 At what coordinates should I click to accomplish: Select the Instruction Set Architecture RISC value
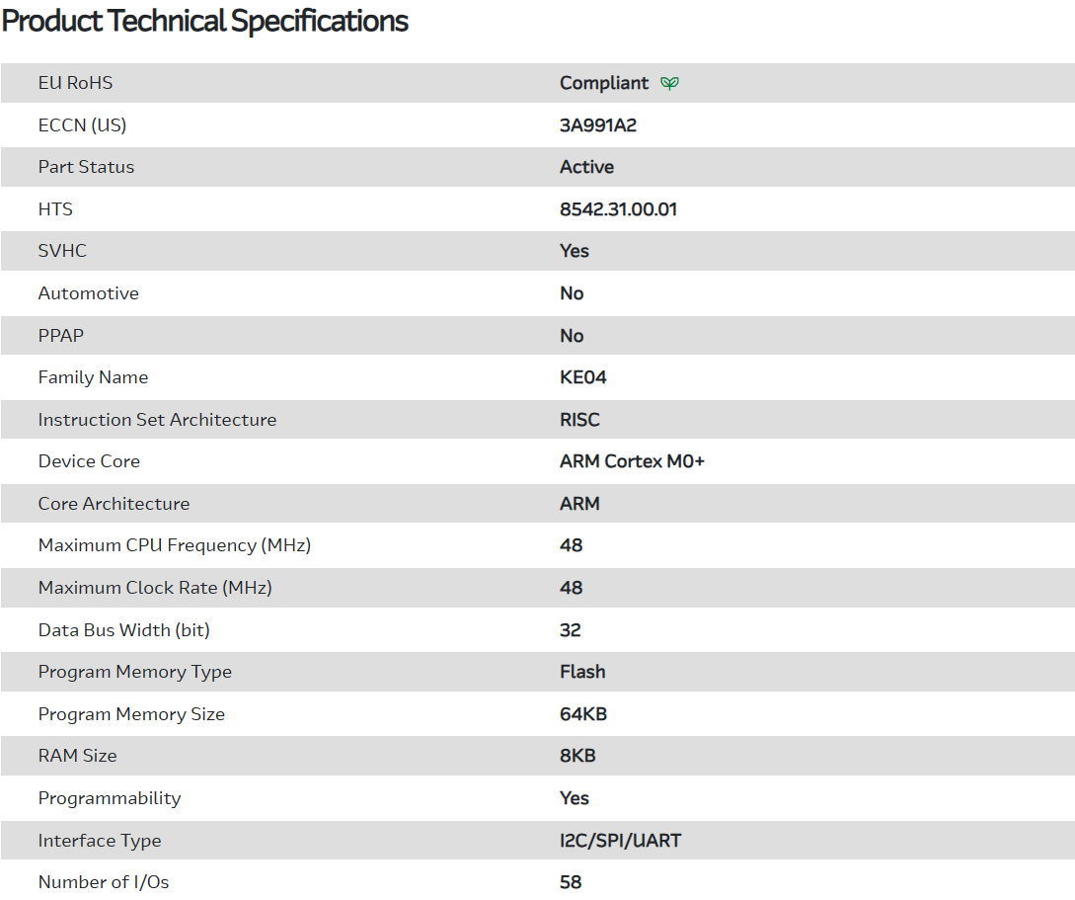[579, 420]
